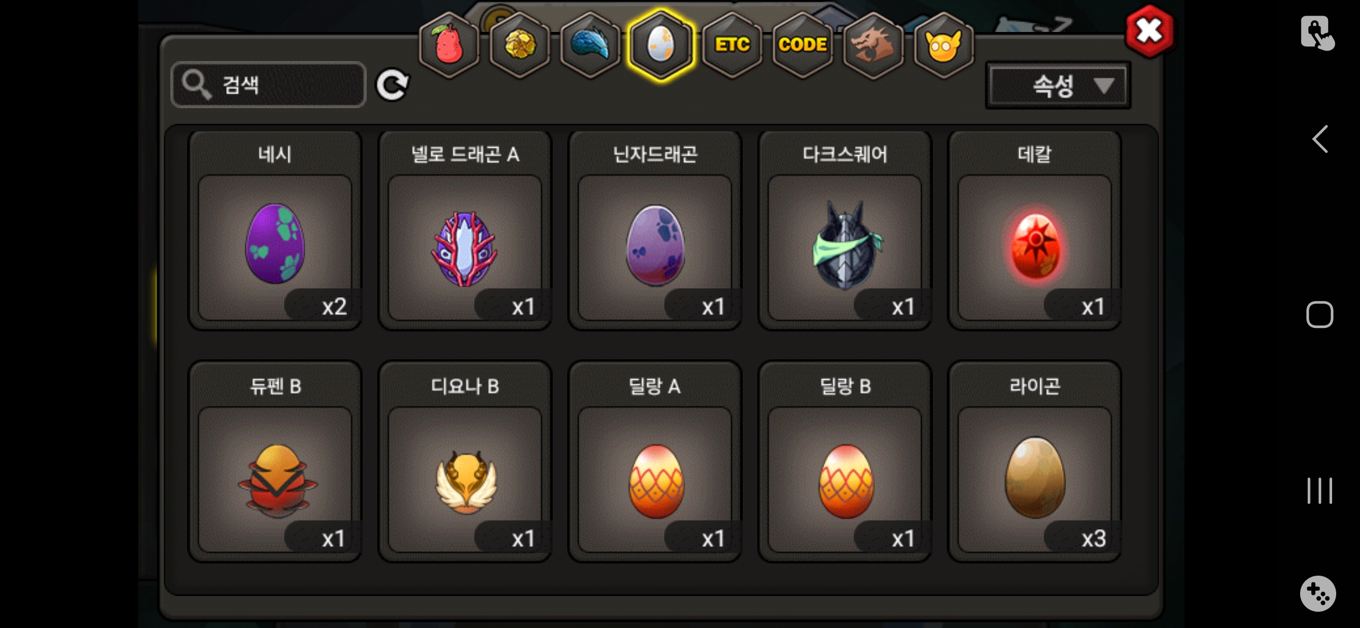The height and width of the screenshot is (628, 1360).
Task: Pick the 다크스퀘어 armored egg
Action: tap(845, 231)
